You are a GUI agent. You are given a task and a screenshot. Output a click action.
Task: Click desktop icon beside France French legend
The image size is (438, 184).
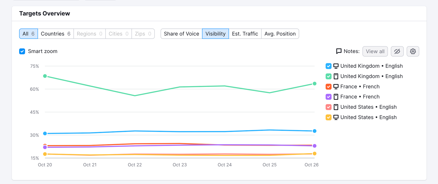[336, 87]
